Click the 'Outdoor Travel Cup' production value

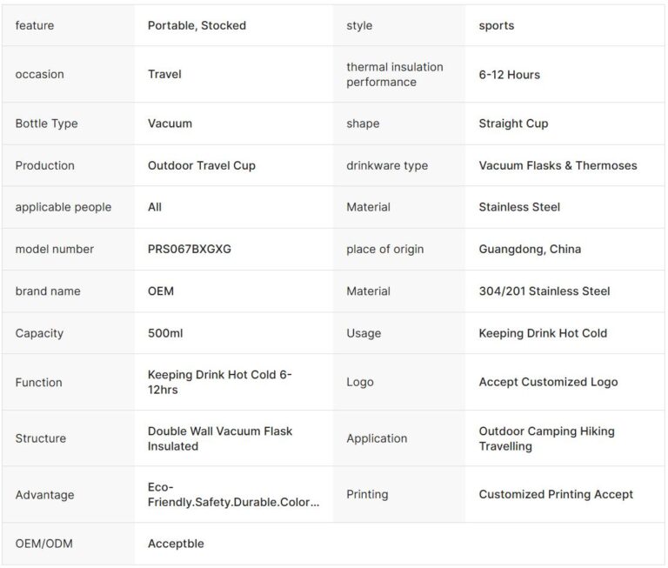point(201,165)
